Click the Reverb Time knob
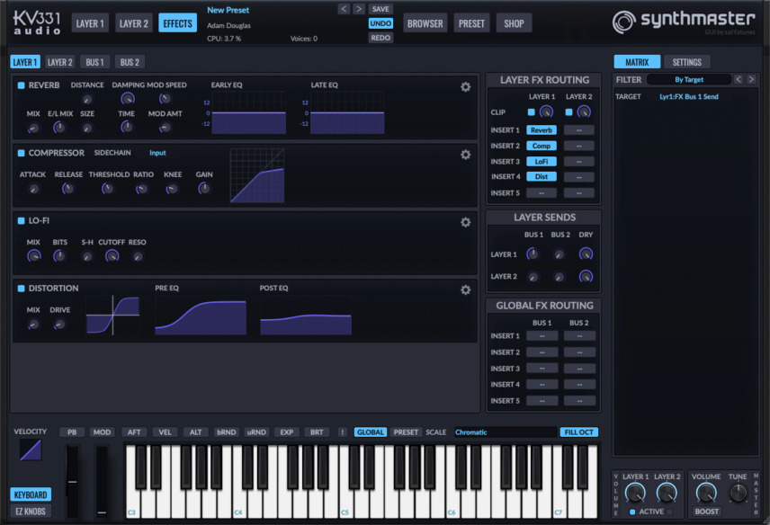The width and height of the screenshot is (770, 525). [x=127, y=127]
